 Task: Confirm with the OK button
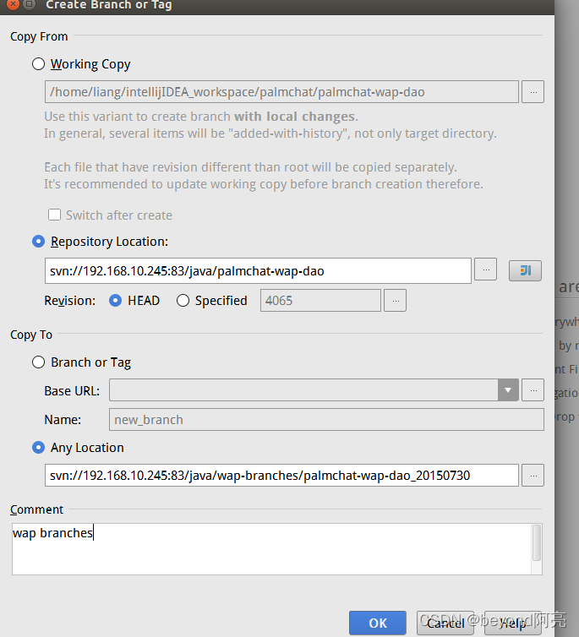pyautogui.click(x=378, y=623)
